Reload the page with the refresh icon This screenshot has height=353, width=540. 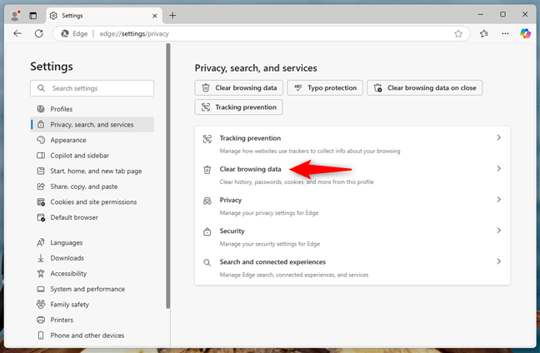39,33
